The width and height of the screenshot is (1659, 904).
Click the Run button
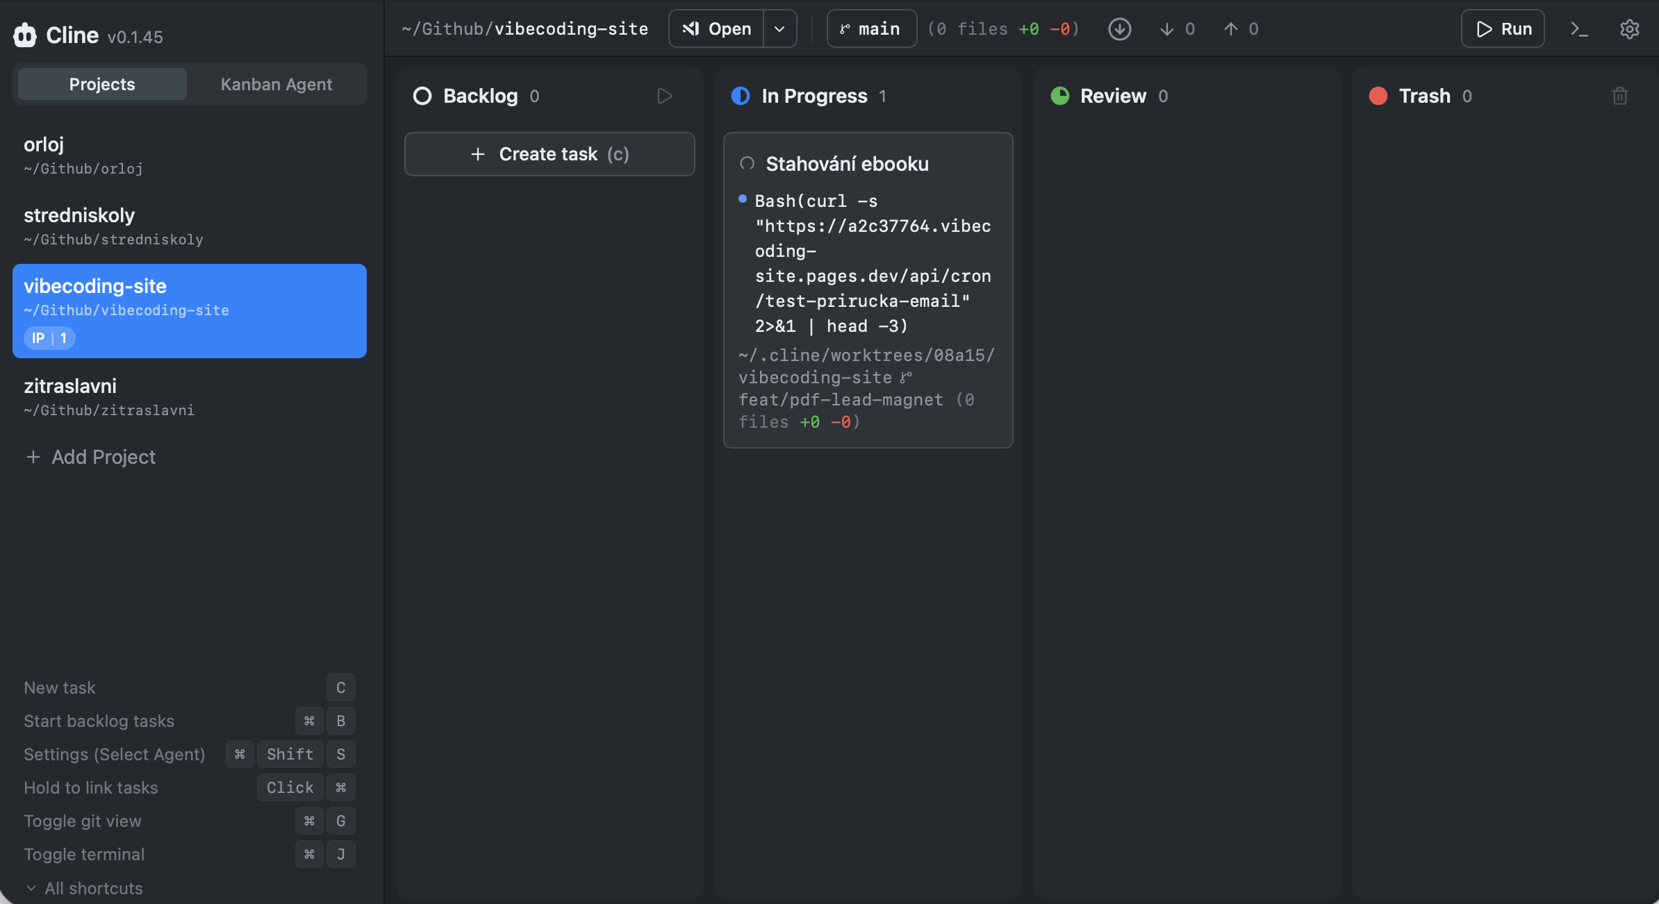pos(1503,28)
